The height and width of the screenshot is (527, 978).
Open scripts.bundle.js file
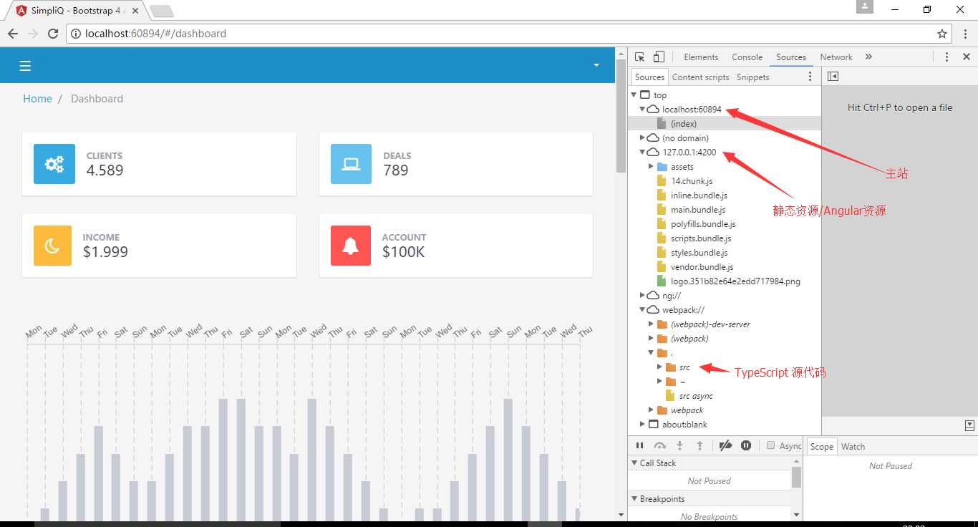click(x=701, y=238)
